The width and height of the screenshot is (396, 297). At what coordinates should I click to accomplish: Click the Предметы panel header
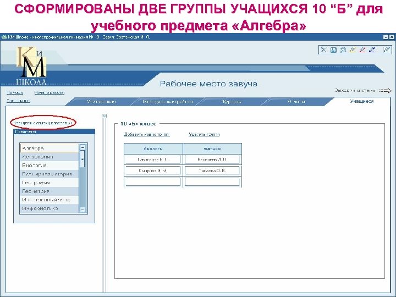[54, 131]
